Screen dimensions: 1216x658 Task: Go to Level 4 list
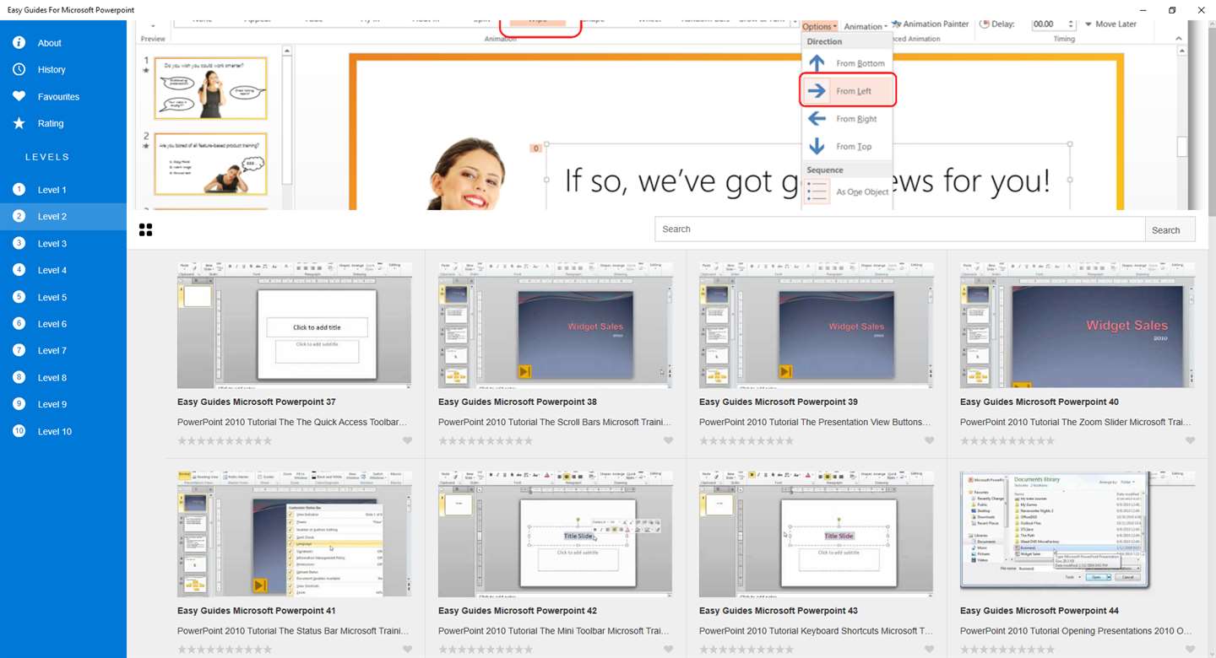[x=63, y=271]
